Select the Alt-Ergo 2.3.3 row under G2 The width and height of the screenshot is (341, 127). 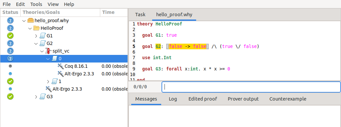click(x=64, y=89)
